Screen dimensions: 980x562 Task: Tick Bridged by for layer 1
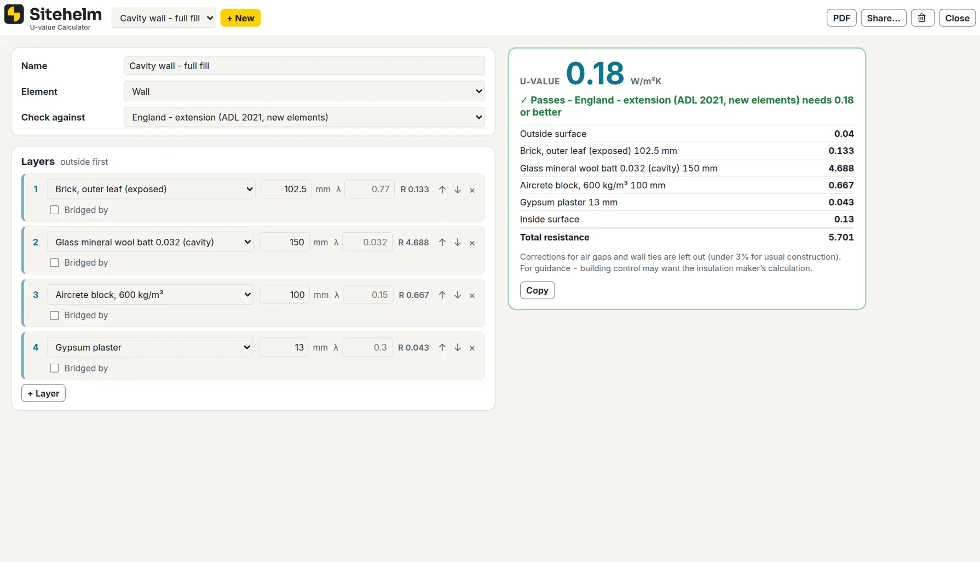click(54, 210)
